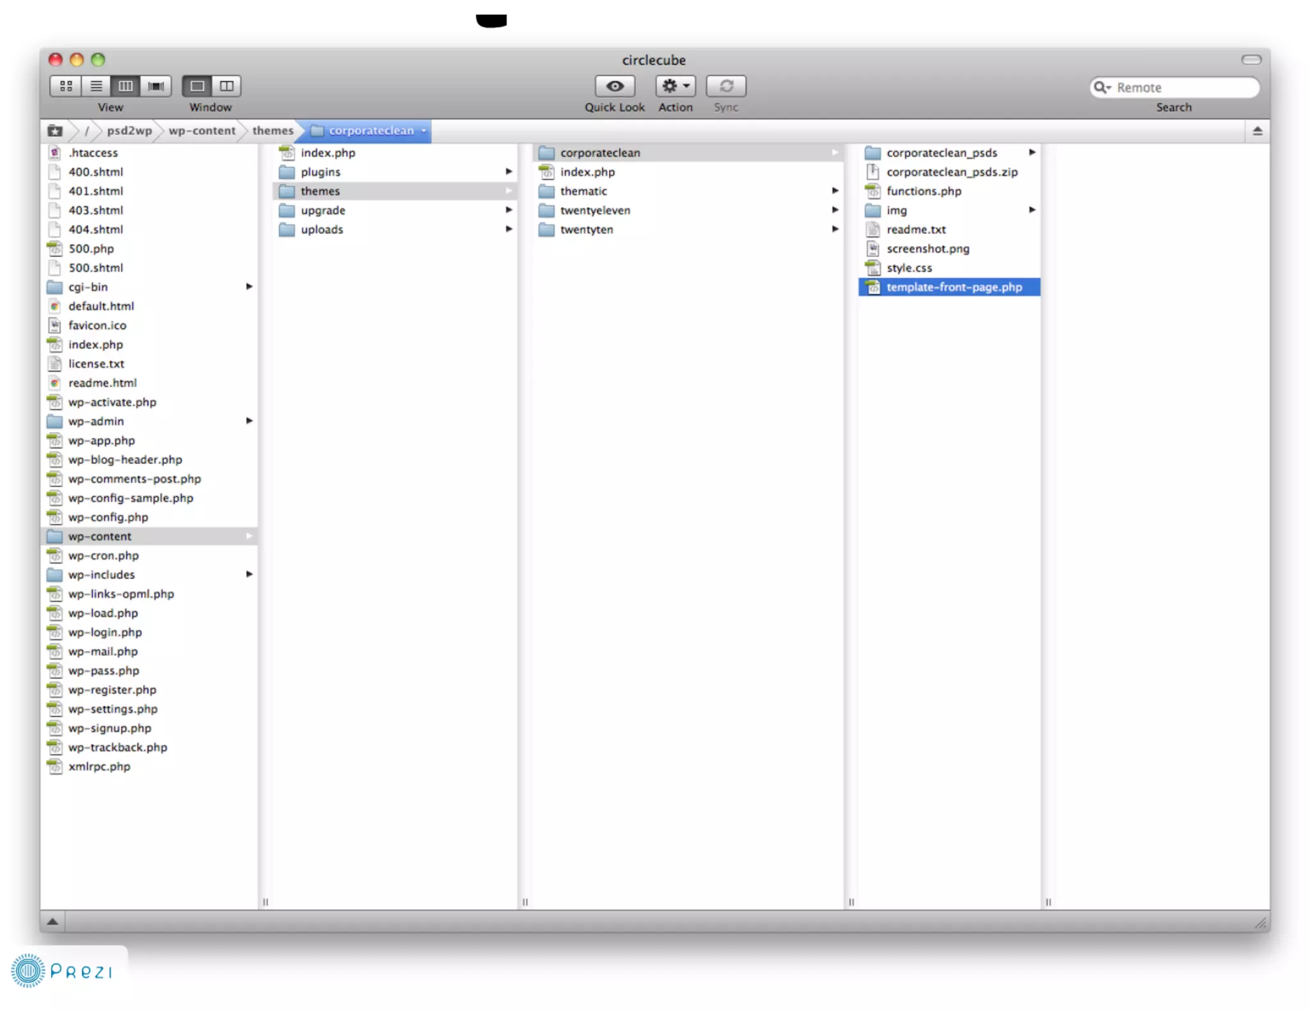The width and height of the screenshot is (1310, 1011).
Task: Click the bottom-left panel toggle arrow
Action: coord(53,922)
